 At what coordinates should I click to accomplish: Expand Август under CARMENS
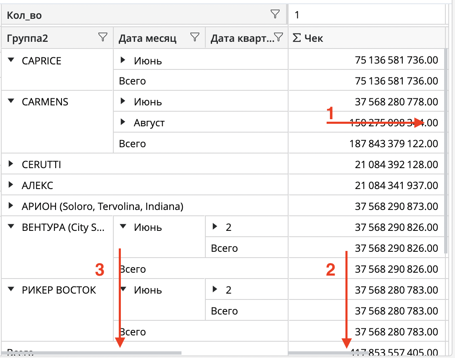click(123, 123)
